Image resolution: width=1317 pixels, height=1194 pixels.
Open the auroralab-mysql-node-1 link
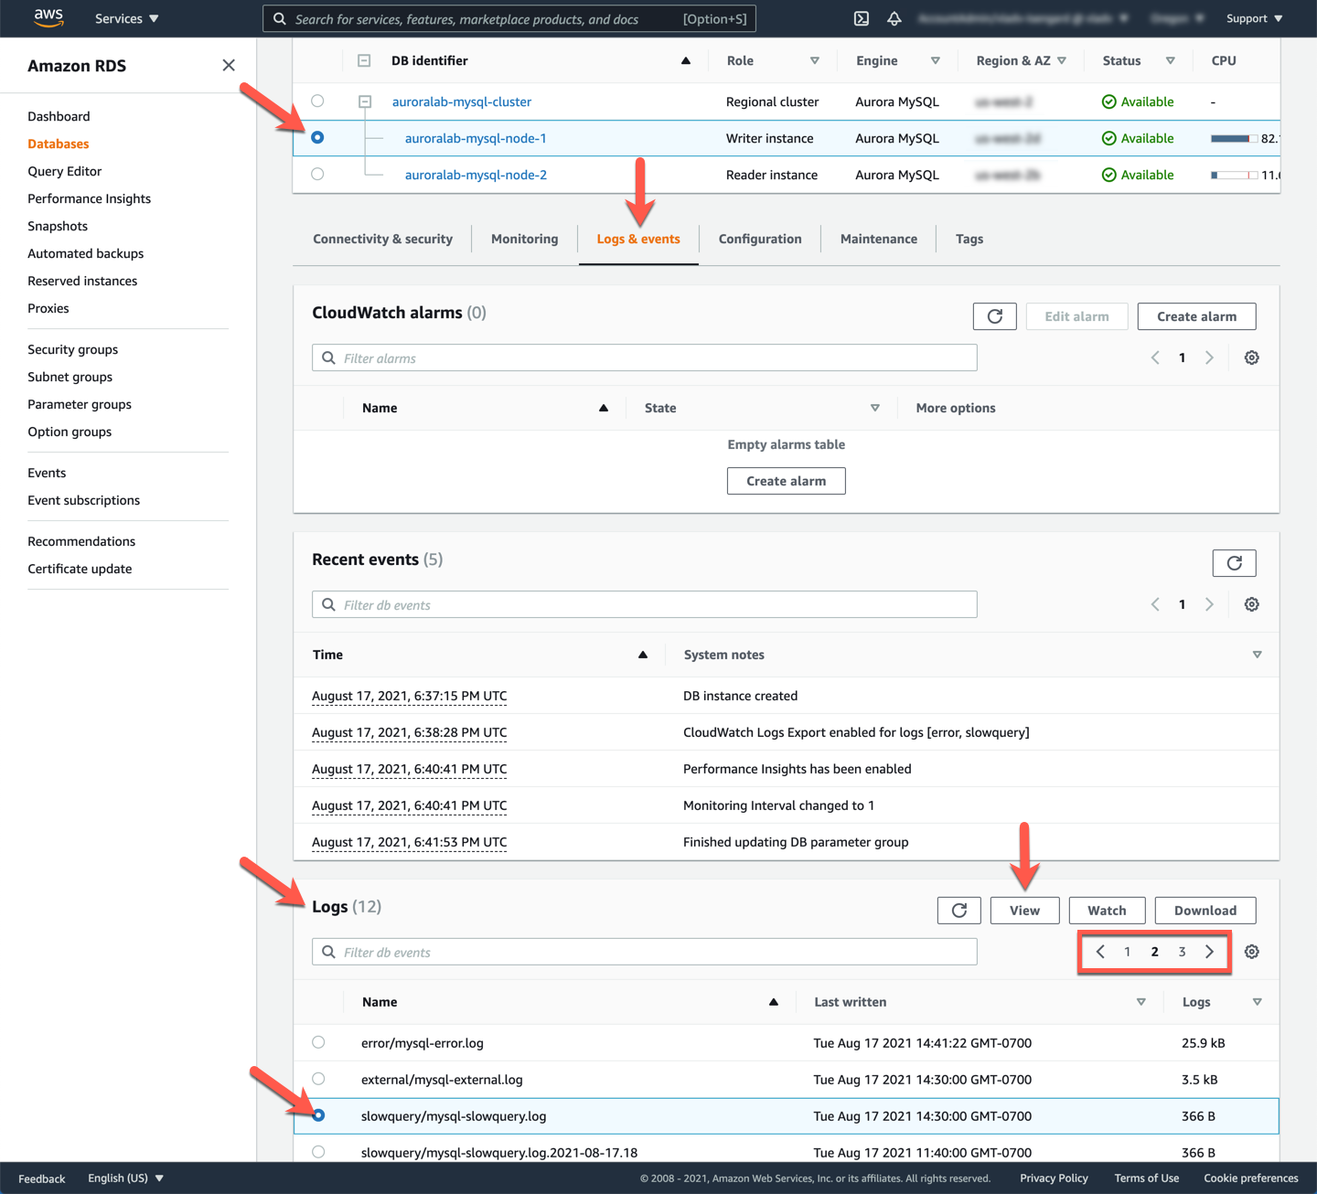tap(476, 138)
